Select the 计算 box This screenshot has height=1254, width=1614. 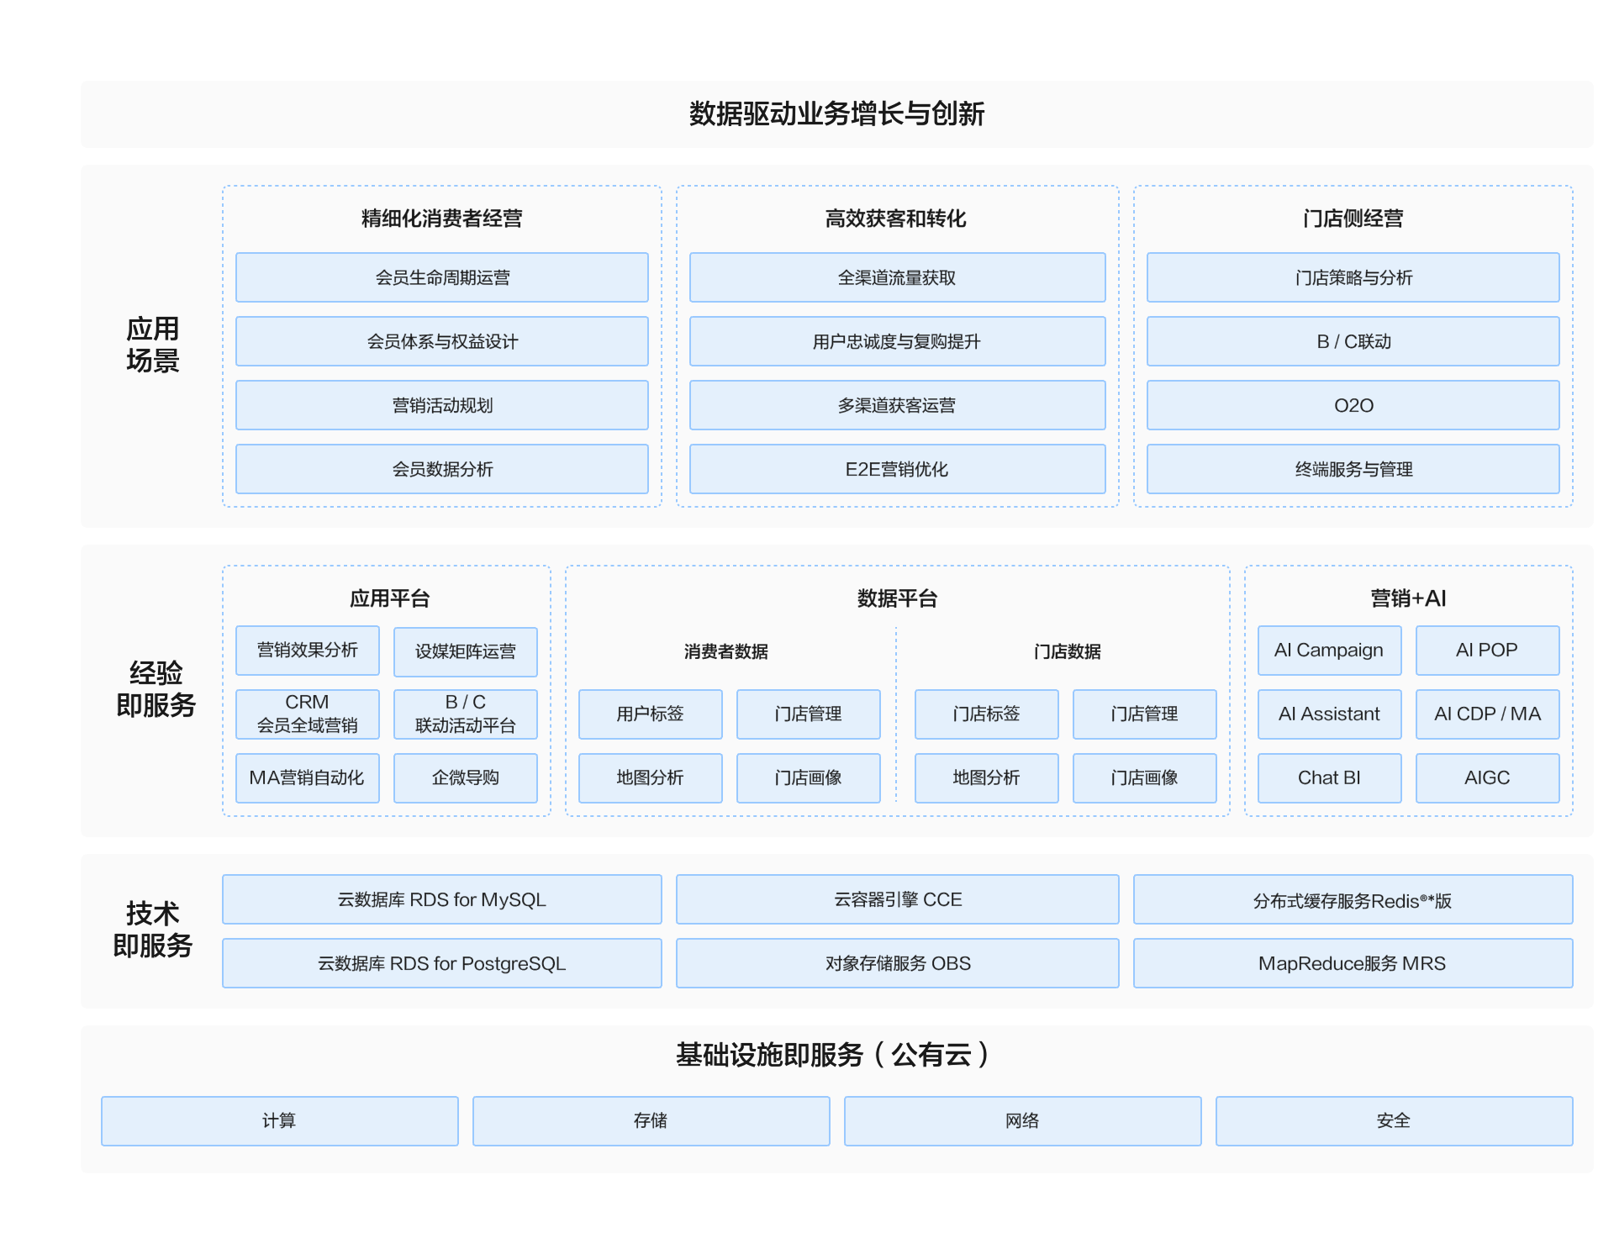pyautogui.click(x=280, y=1121)
